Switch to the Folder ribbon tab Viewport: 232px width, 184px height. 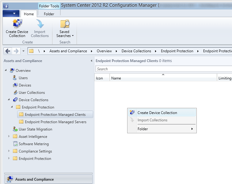[x=49, y=14]
